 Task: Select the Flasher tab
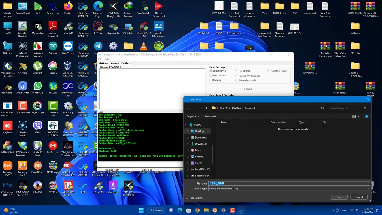(x=126, y=63)
